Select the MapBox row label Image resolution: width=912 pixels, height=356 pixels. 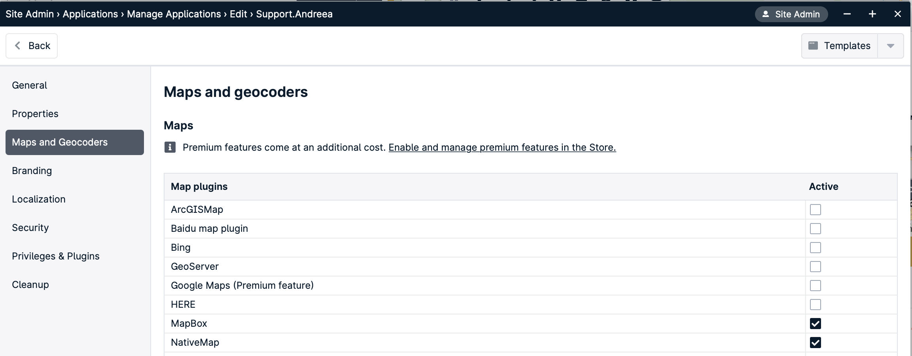tap(189, 324)
